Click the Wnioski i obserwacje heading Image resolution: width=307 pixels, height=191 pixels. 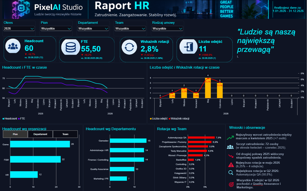tap(247, 128)
